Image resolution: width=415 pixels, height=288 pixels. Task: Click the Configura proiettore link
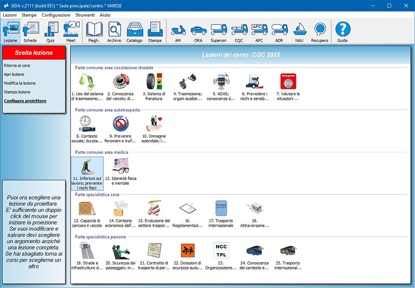tap(25, 101)
